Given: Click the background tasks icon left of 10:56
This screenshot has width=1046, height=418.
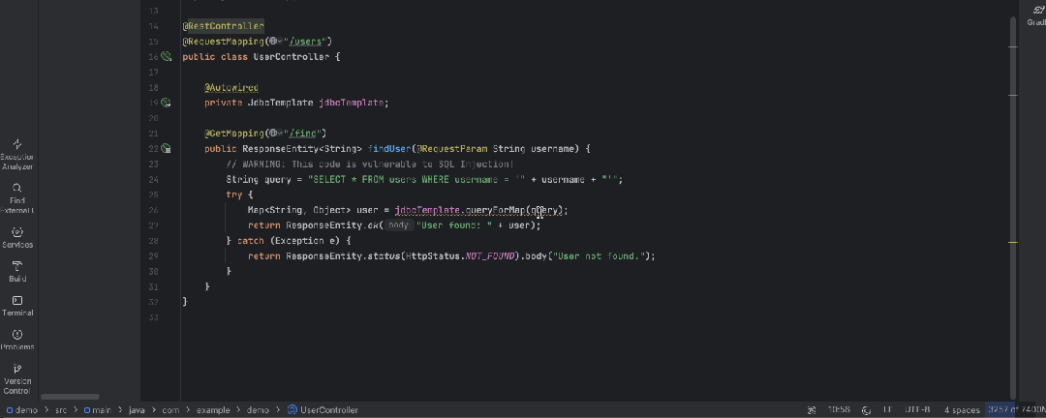Looking at the screenshot, I should (x=812, y=410).
